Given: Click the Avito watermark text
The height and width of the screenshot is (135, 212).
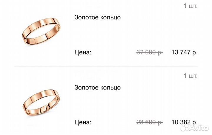Looking at the screenshot, I should coord(199,127).
